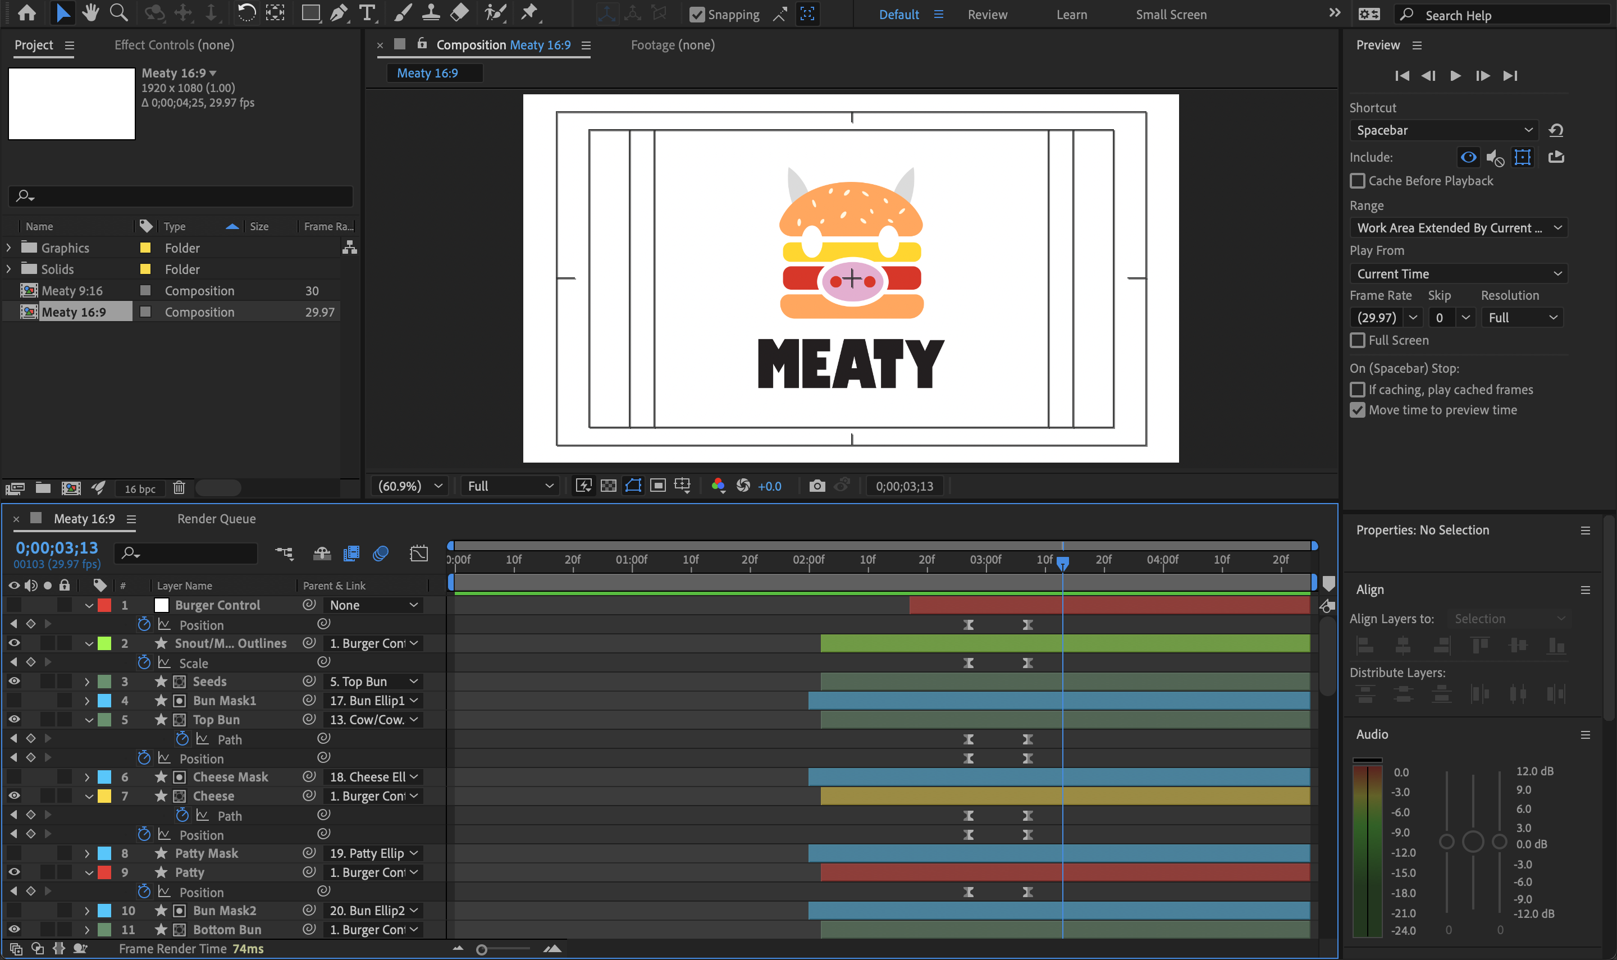This screenshot has width=1617, height=960.
Task: Select the Pen tool
Action: click(x=338, y=13)
